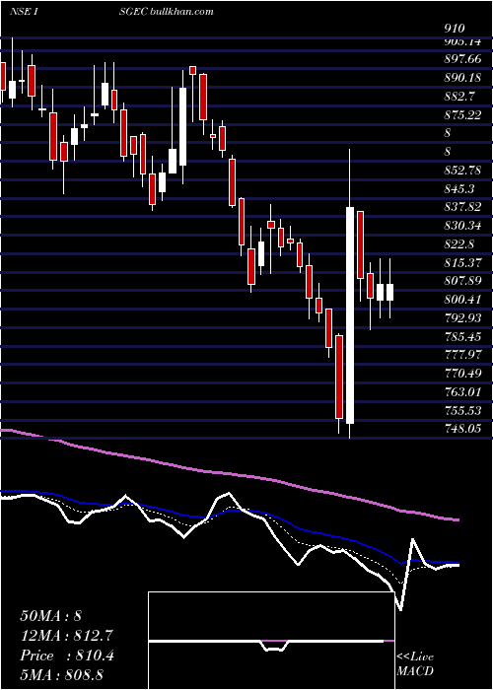The image size is (493, 690).
Task: Click the 910 price axis label
Action: (455, 29)
